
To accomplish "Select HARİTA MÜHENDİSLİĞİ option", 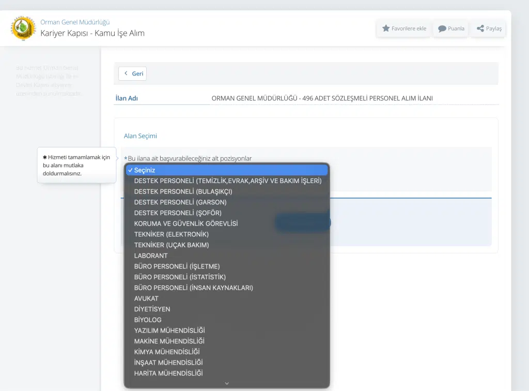I will (168, 373).
